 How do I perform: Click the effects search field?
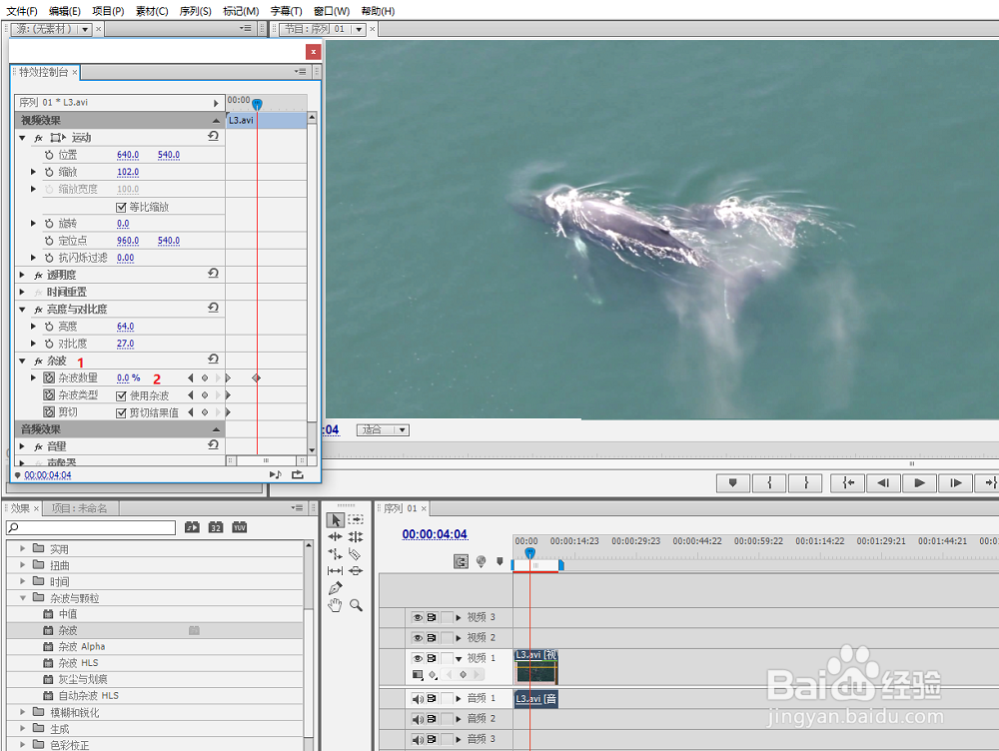point(91,527)
